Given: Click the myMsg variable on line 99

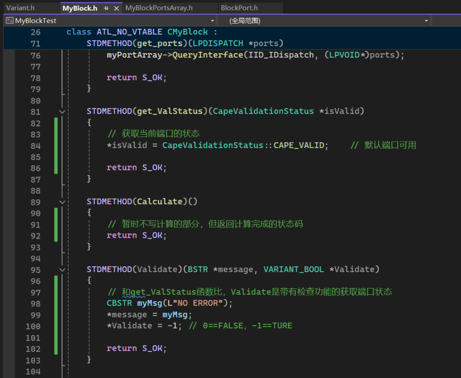Looking at the screenshot, I should point(175,315).
